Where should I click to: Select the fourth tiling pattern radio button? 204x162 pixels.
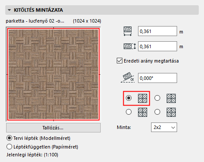point(157,112)
